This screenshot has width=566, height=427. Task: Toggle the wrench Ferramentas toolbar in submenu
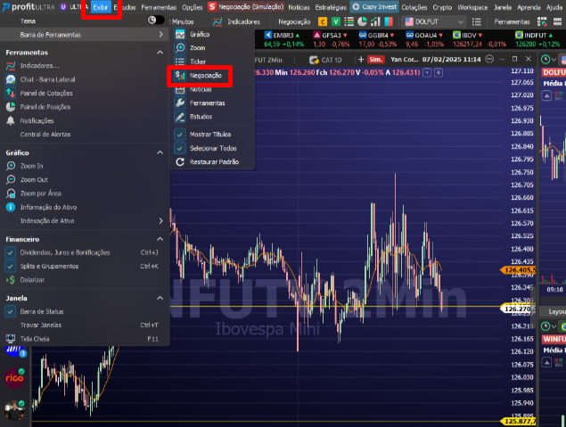(x=207, y=103)
